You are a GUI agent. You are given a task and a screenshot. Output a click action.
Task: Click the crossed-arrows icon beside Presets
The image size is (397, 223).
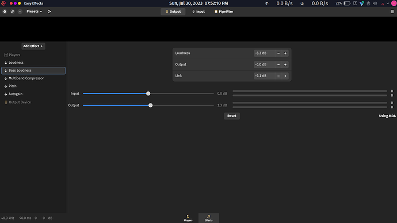click(12, 11)
